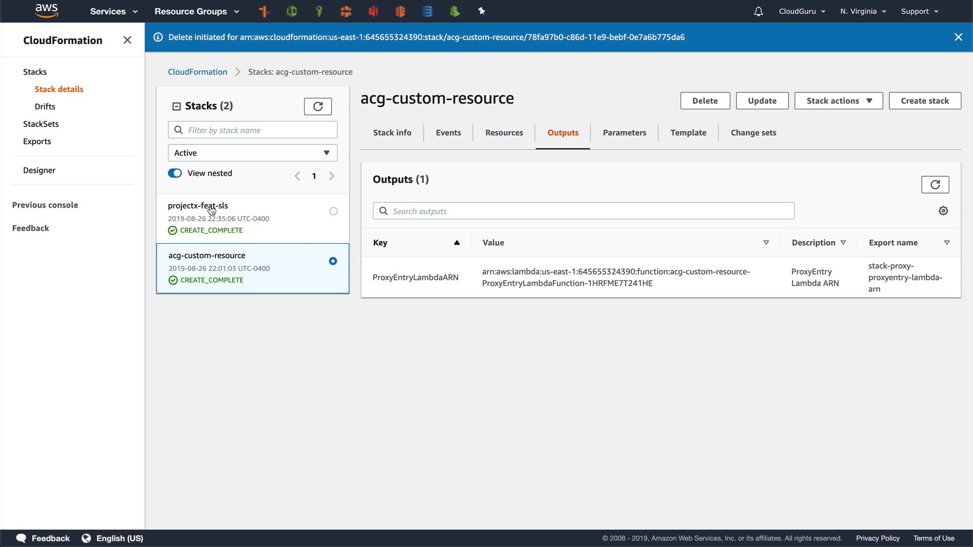Open the N. Virginia region menu
This screenshot has width=973, height=547.
(863, 11)
